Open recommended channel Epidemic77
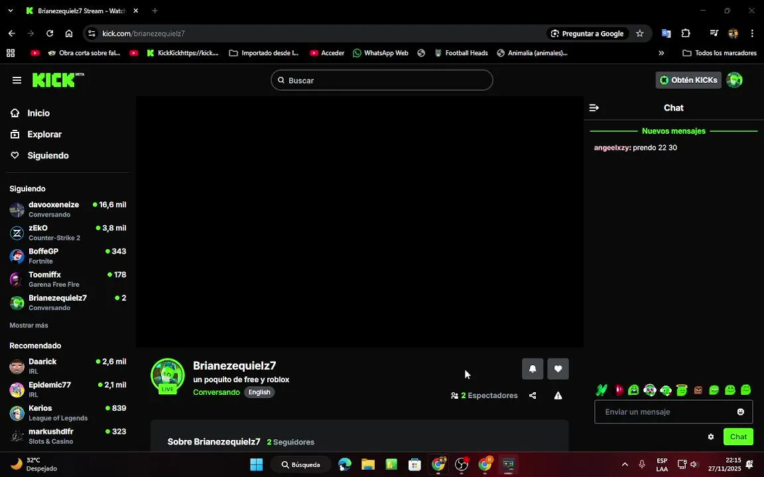Viewport: 764px width, 477px height. (68, 390)
